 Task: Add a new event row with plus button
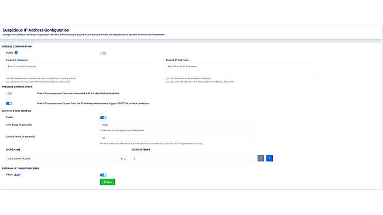(269, 158)
